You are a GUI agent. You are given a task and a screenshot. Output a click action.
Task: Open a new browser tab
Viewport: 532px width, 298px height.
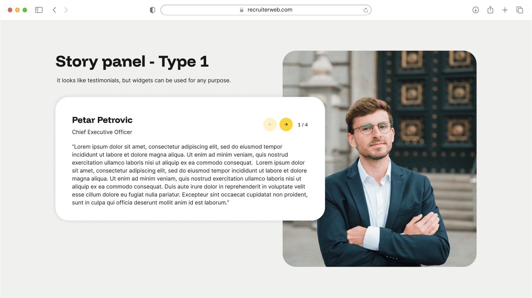pyautogui.click(x=505, y=10)
